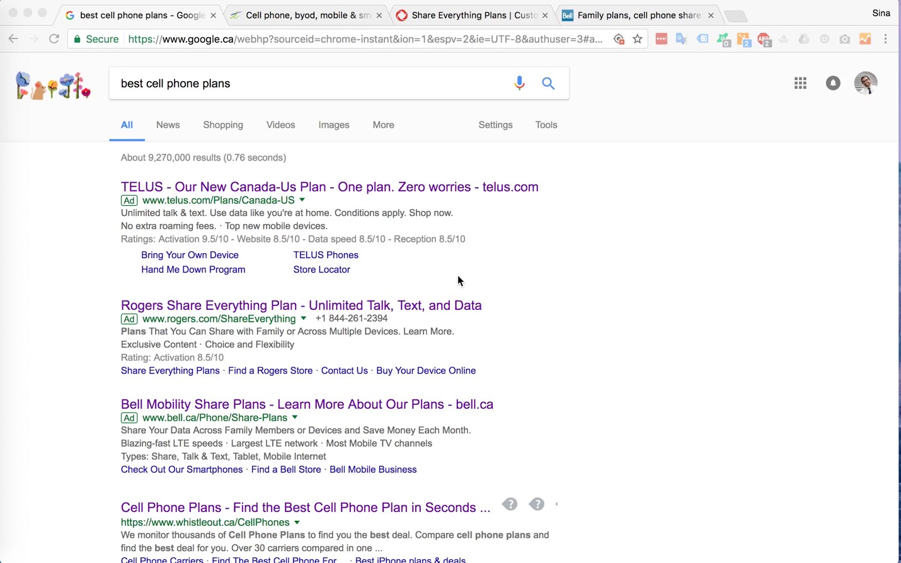Expand dropdown arrow next to bell.ca URL

point(294,418)
